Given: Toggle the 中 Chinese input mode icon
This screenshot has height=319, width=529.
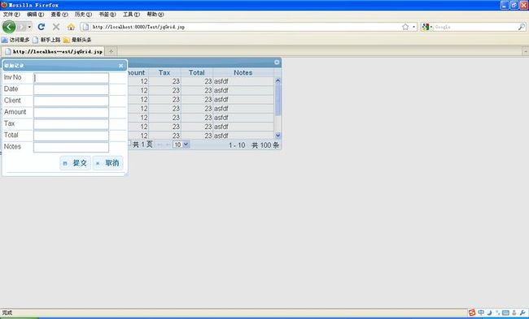Looking at the screenshot, I should [x=481, y=313].
